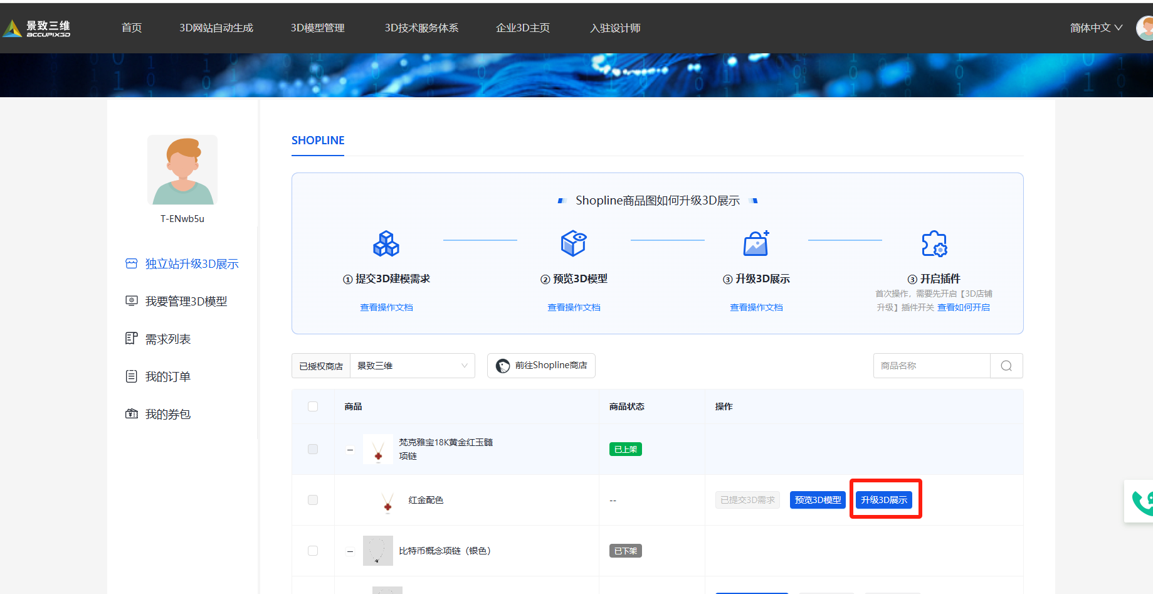Open 3D模型管理 in the top navigation
This screenshot has width=1153, height=594.
(x=318, y=28)
